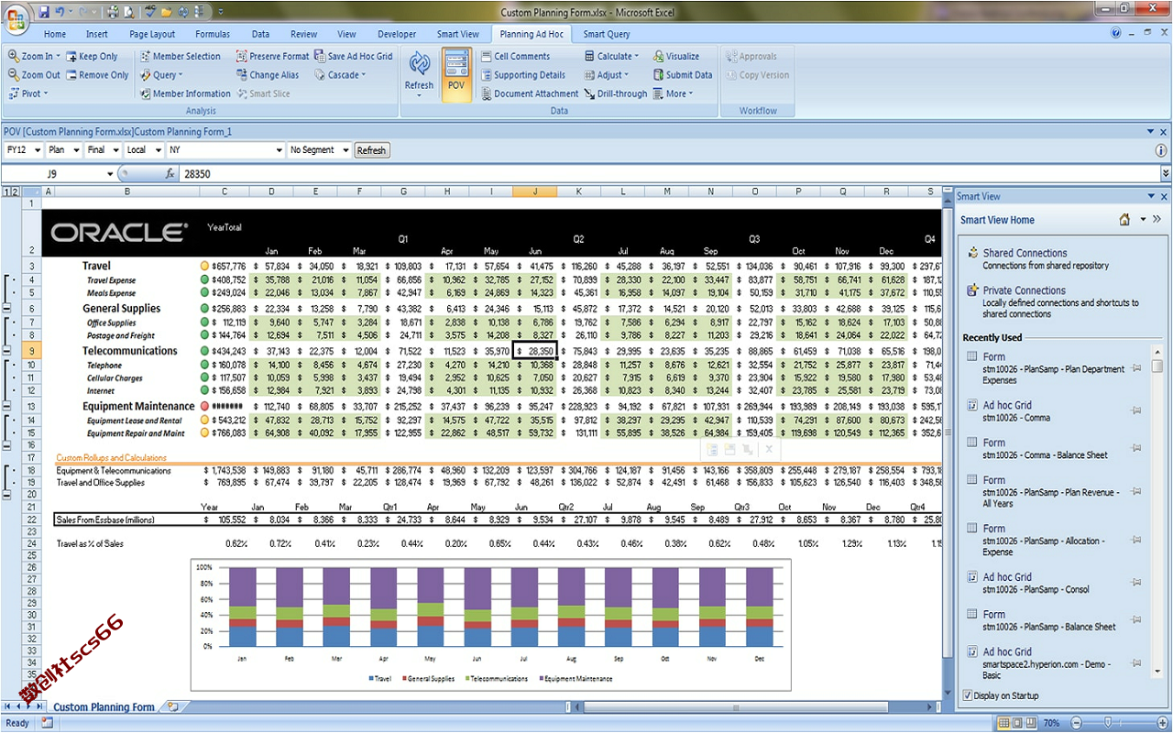Image resolution: width=1173 pixels, height=733 pixels.
Task: Switch to the Home ribbon tab
Action: coord(55,34)
